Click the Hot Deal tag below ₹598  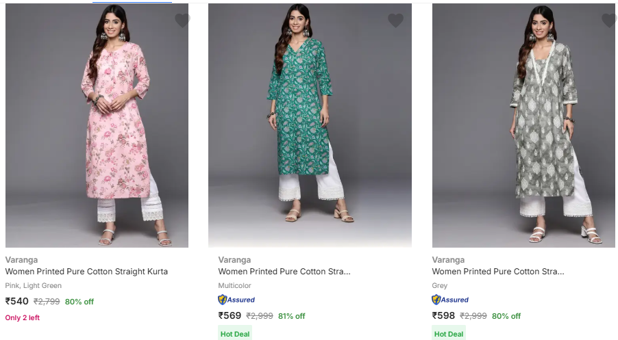click(x=449, y=334)
